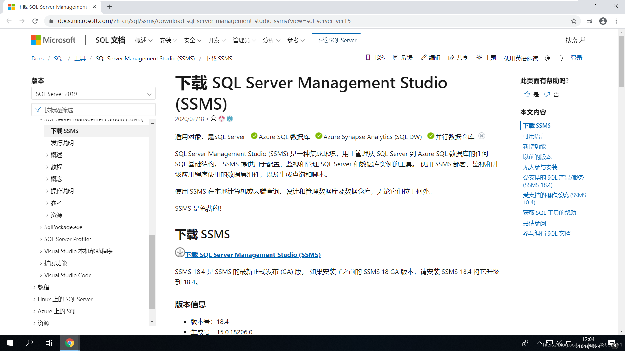
Task: Click the SQL breadcrumb link
Action: 59,58
